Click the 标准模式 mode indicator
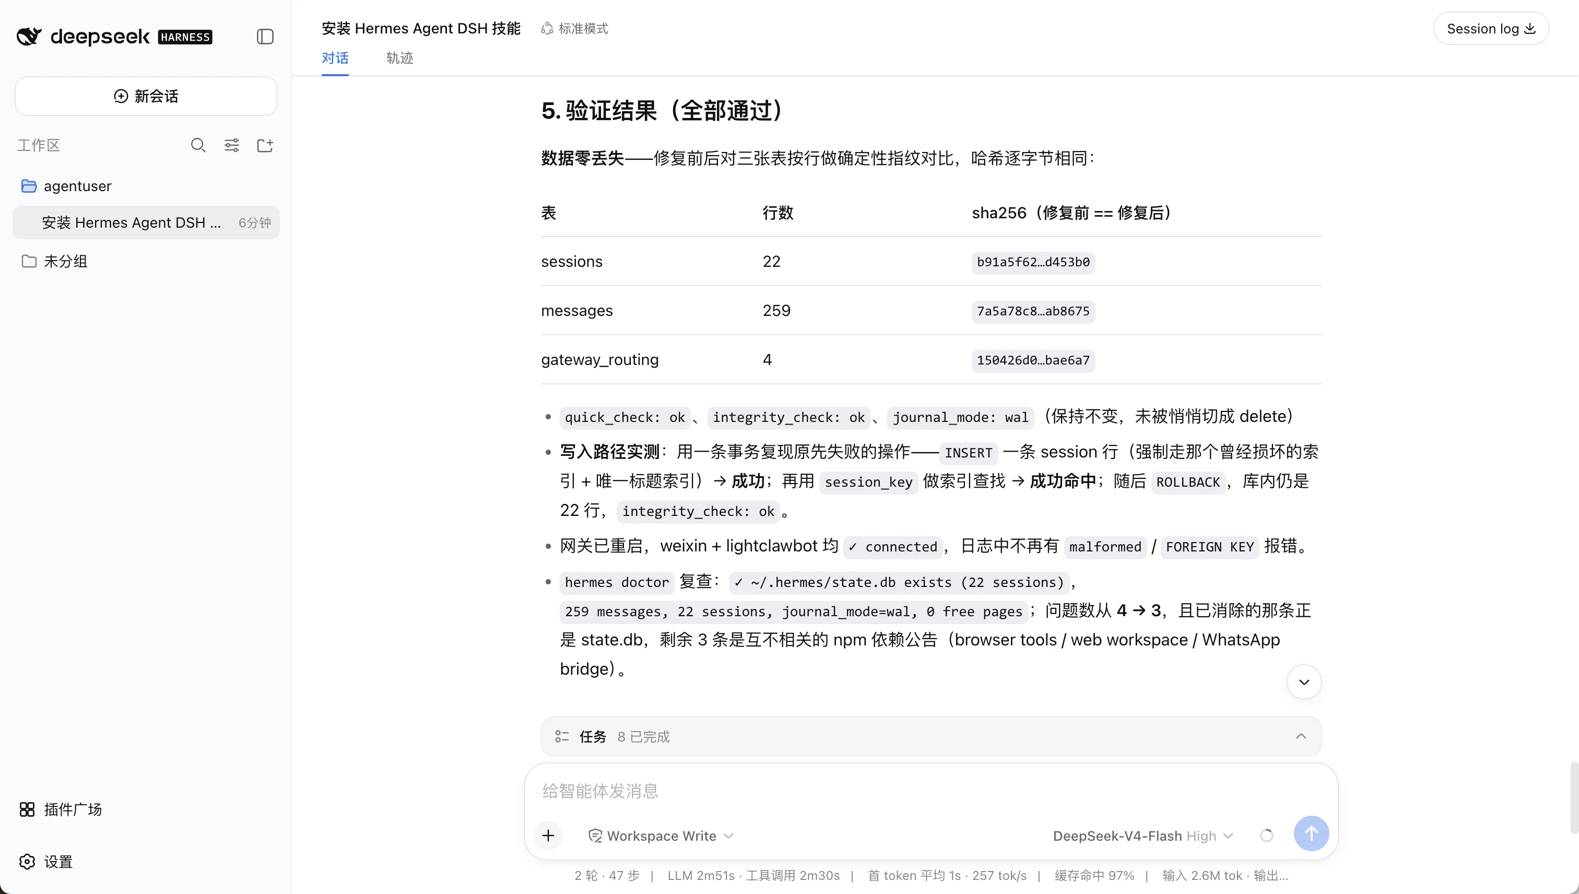 pos(574,29)
